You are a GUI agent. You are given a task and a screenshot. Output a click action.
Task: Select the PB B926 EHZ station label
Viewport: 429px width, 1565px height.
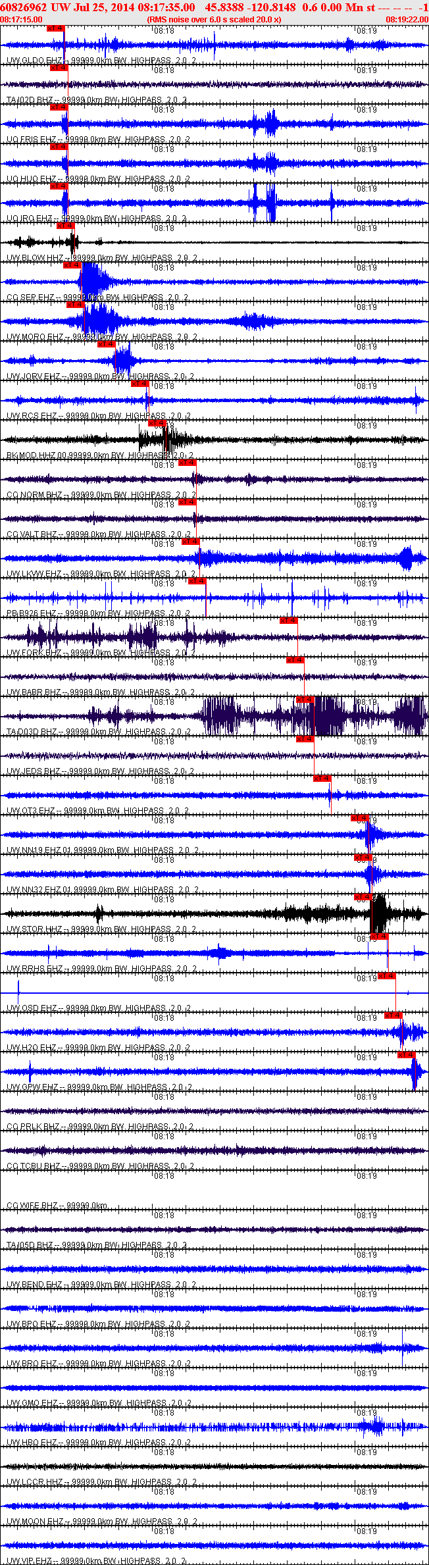[x=32, y=613]
